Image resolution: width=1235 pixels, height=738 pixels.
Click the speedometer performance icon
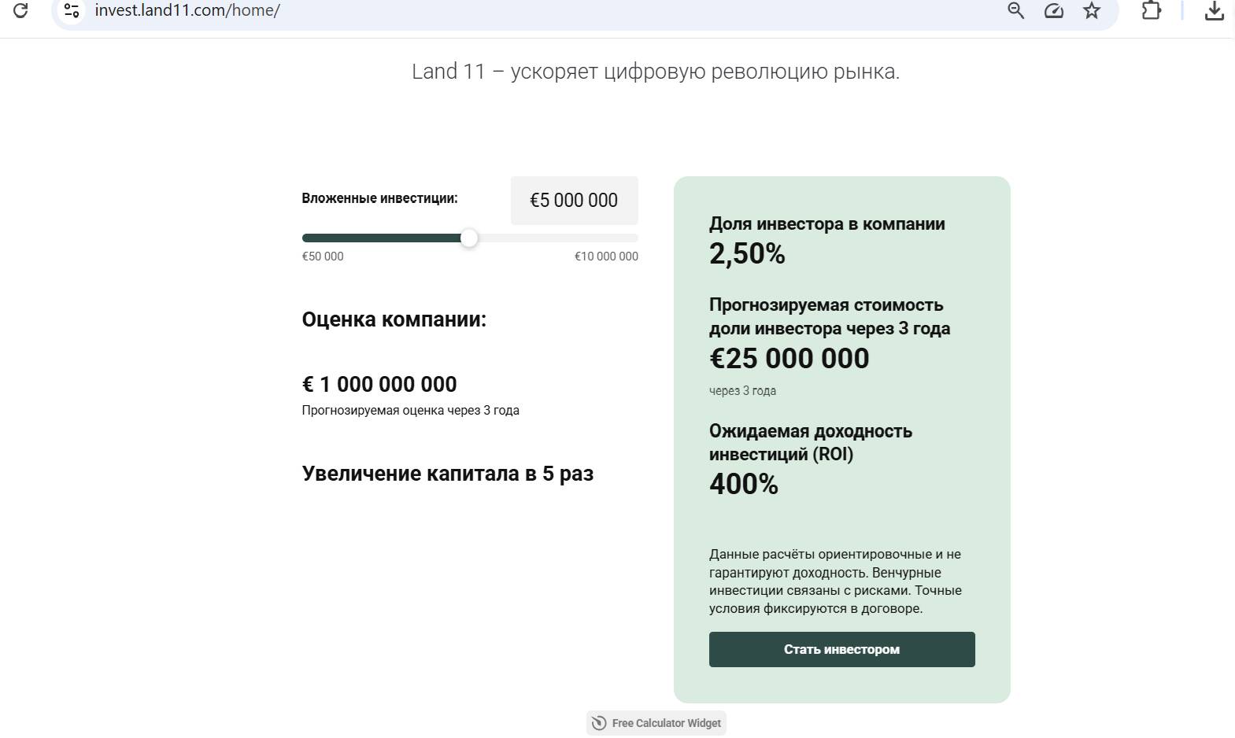coord(1053,10)
